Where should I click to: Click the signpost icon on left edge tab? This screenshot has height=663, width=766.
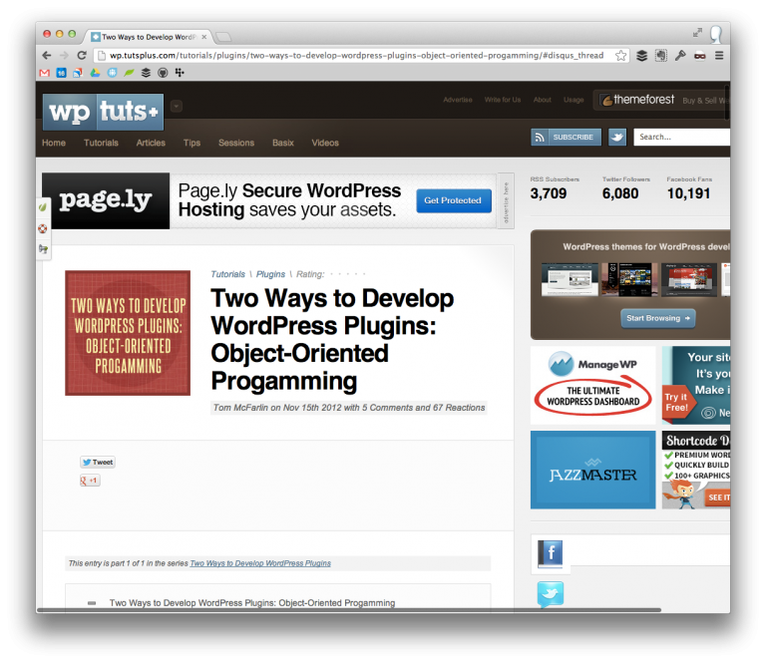(x=43, y=249)
